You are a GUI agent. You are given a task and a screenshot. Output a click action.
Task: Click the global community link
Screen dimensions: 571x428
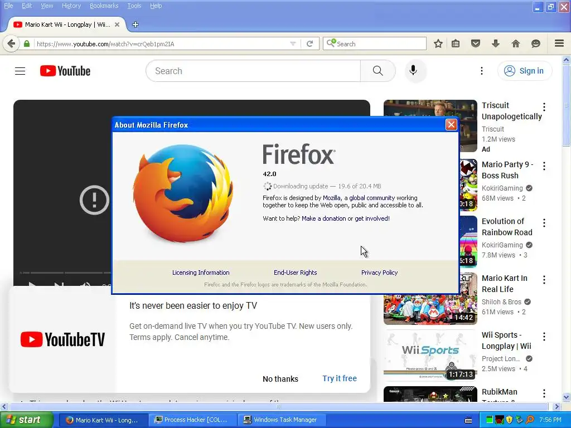372,198
